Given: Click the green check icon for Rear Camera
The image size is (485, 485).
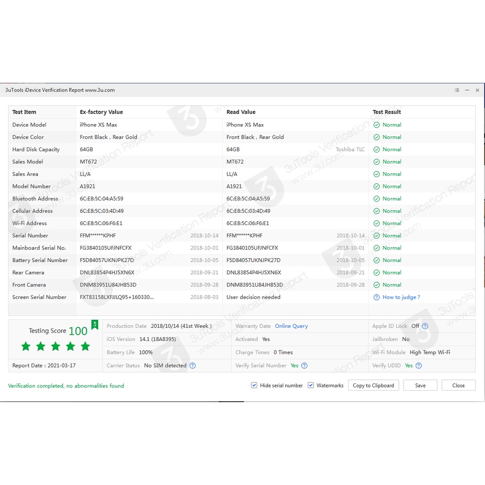Looking at the screenshot, I should [377, 272].
